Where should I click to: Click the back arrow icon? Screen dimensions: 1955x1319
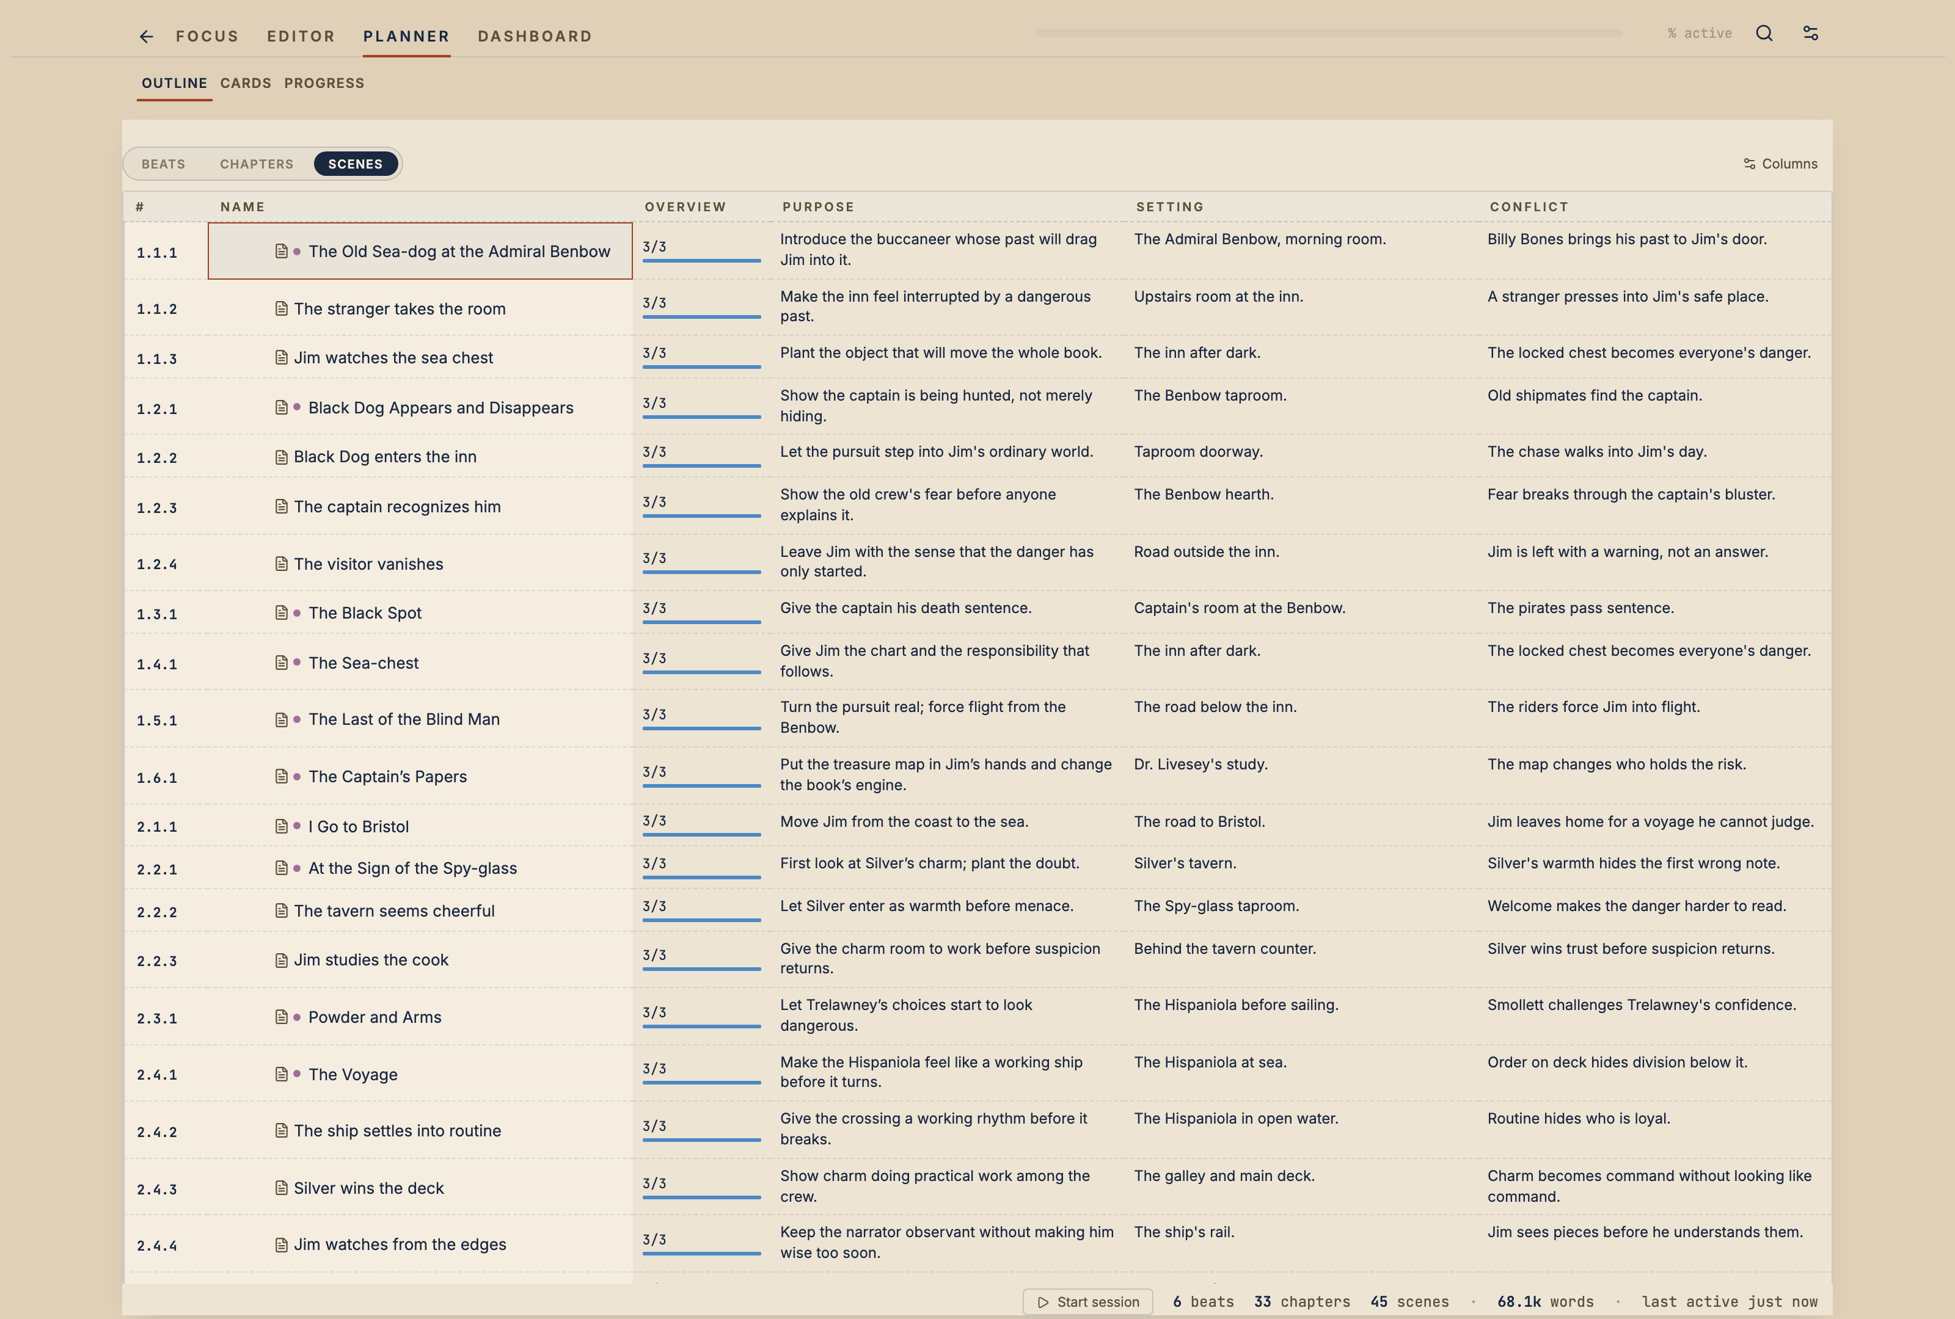pyautogui.click(x=147, y=36)
